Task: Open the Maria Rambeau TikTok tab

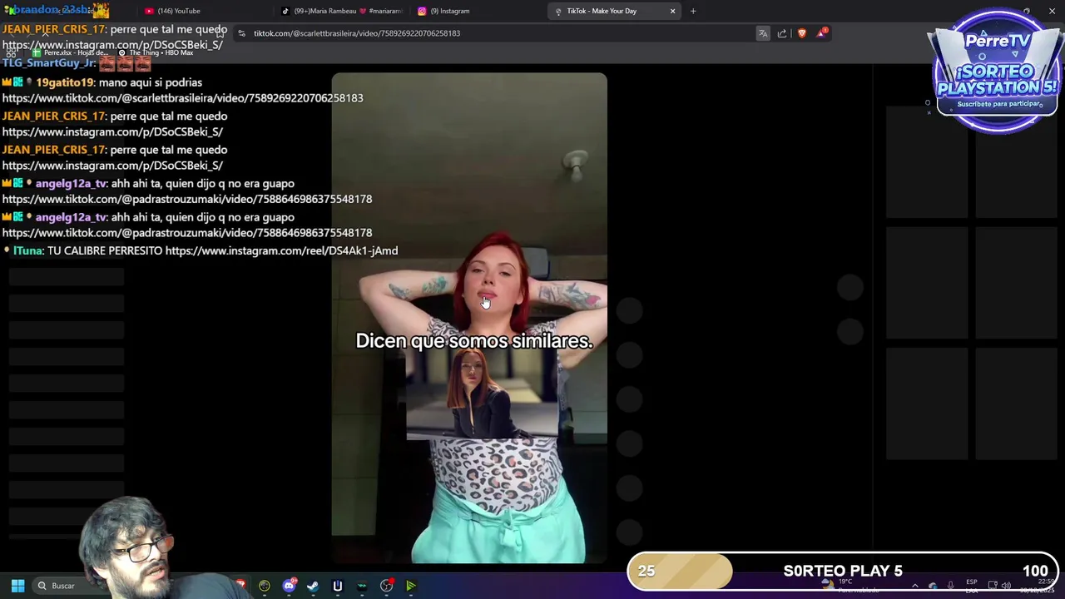Action: (x=343, y=11)
